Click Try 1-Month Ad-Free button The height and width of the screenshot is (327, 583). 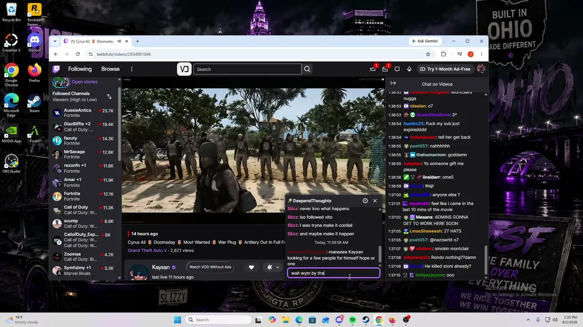[x=445, y=69]
